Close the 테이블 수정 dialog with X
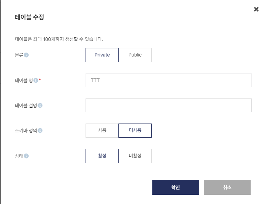The height and width of the screenshot is (204, 263). coord(256,9)
